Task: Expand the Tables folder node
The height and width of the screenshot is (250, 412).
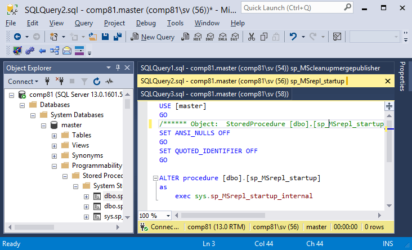Action: point(55,135)
